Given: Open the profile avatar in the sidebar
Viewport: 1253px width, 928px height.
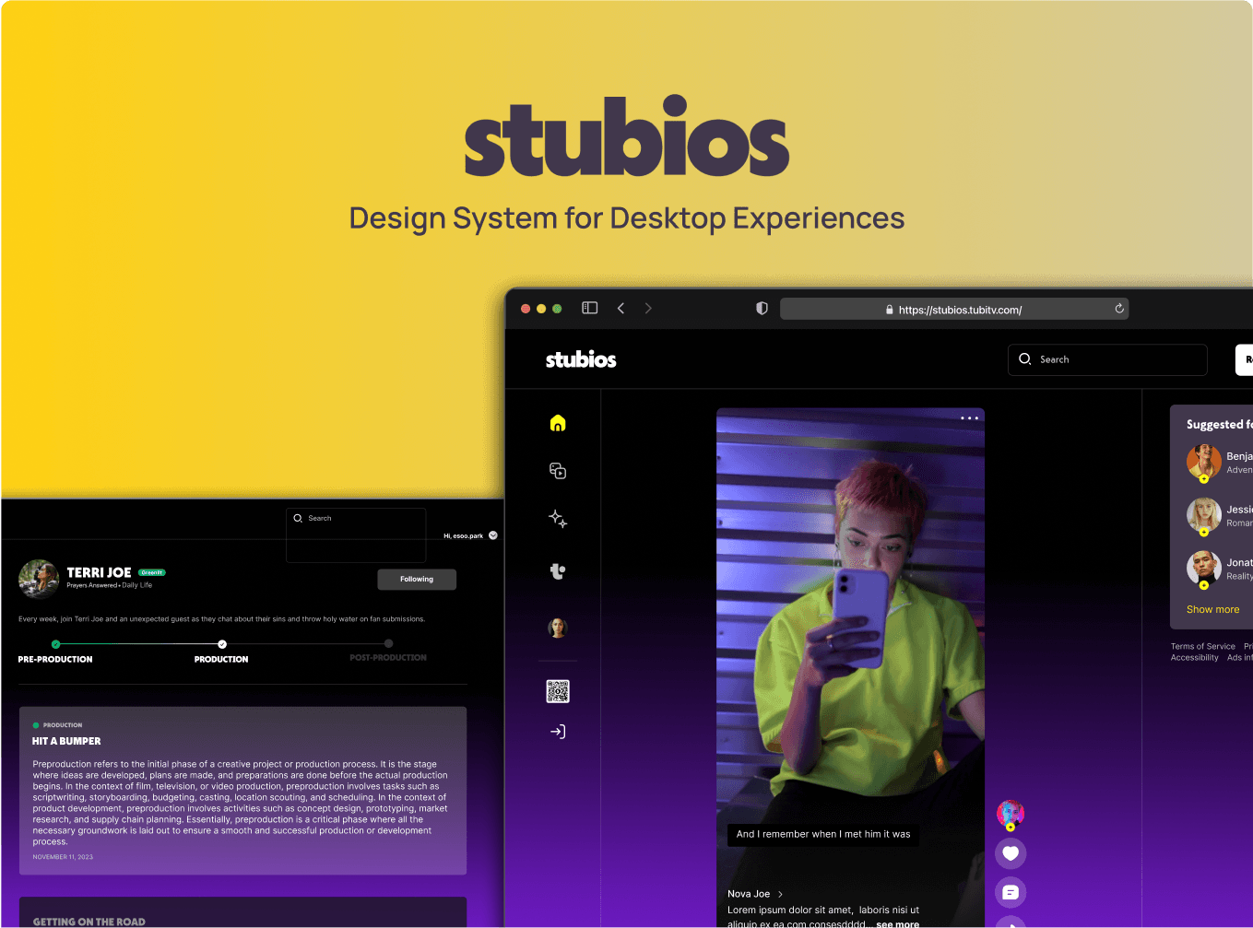Looking at the screenshot, I should pos(558,628).
